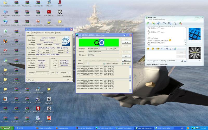Open the games icon in Messenger toolbar
This screenshot has width=208, height=130.
[x=175, y=23]
